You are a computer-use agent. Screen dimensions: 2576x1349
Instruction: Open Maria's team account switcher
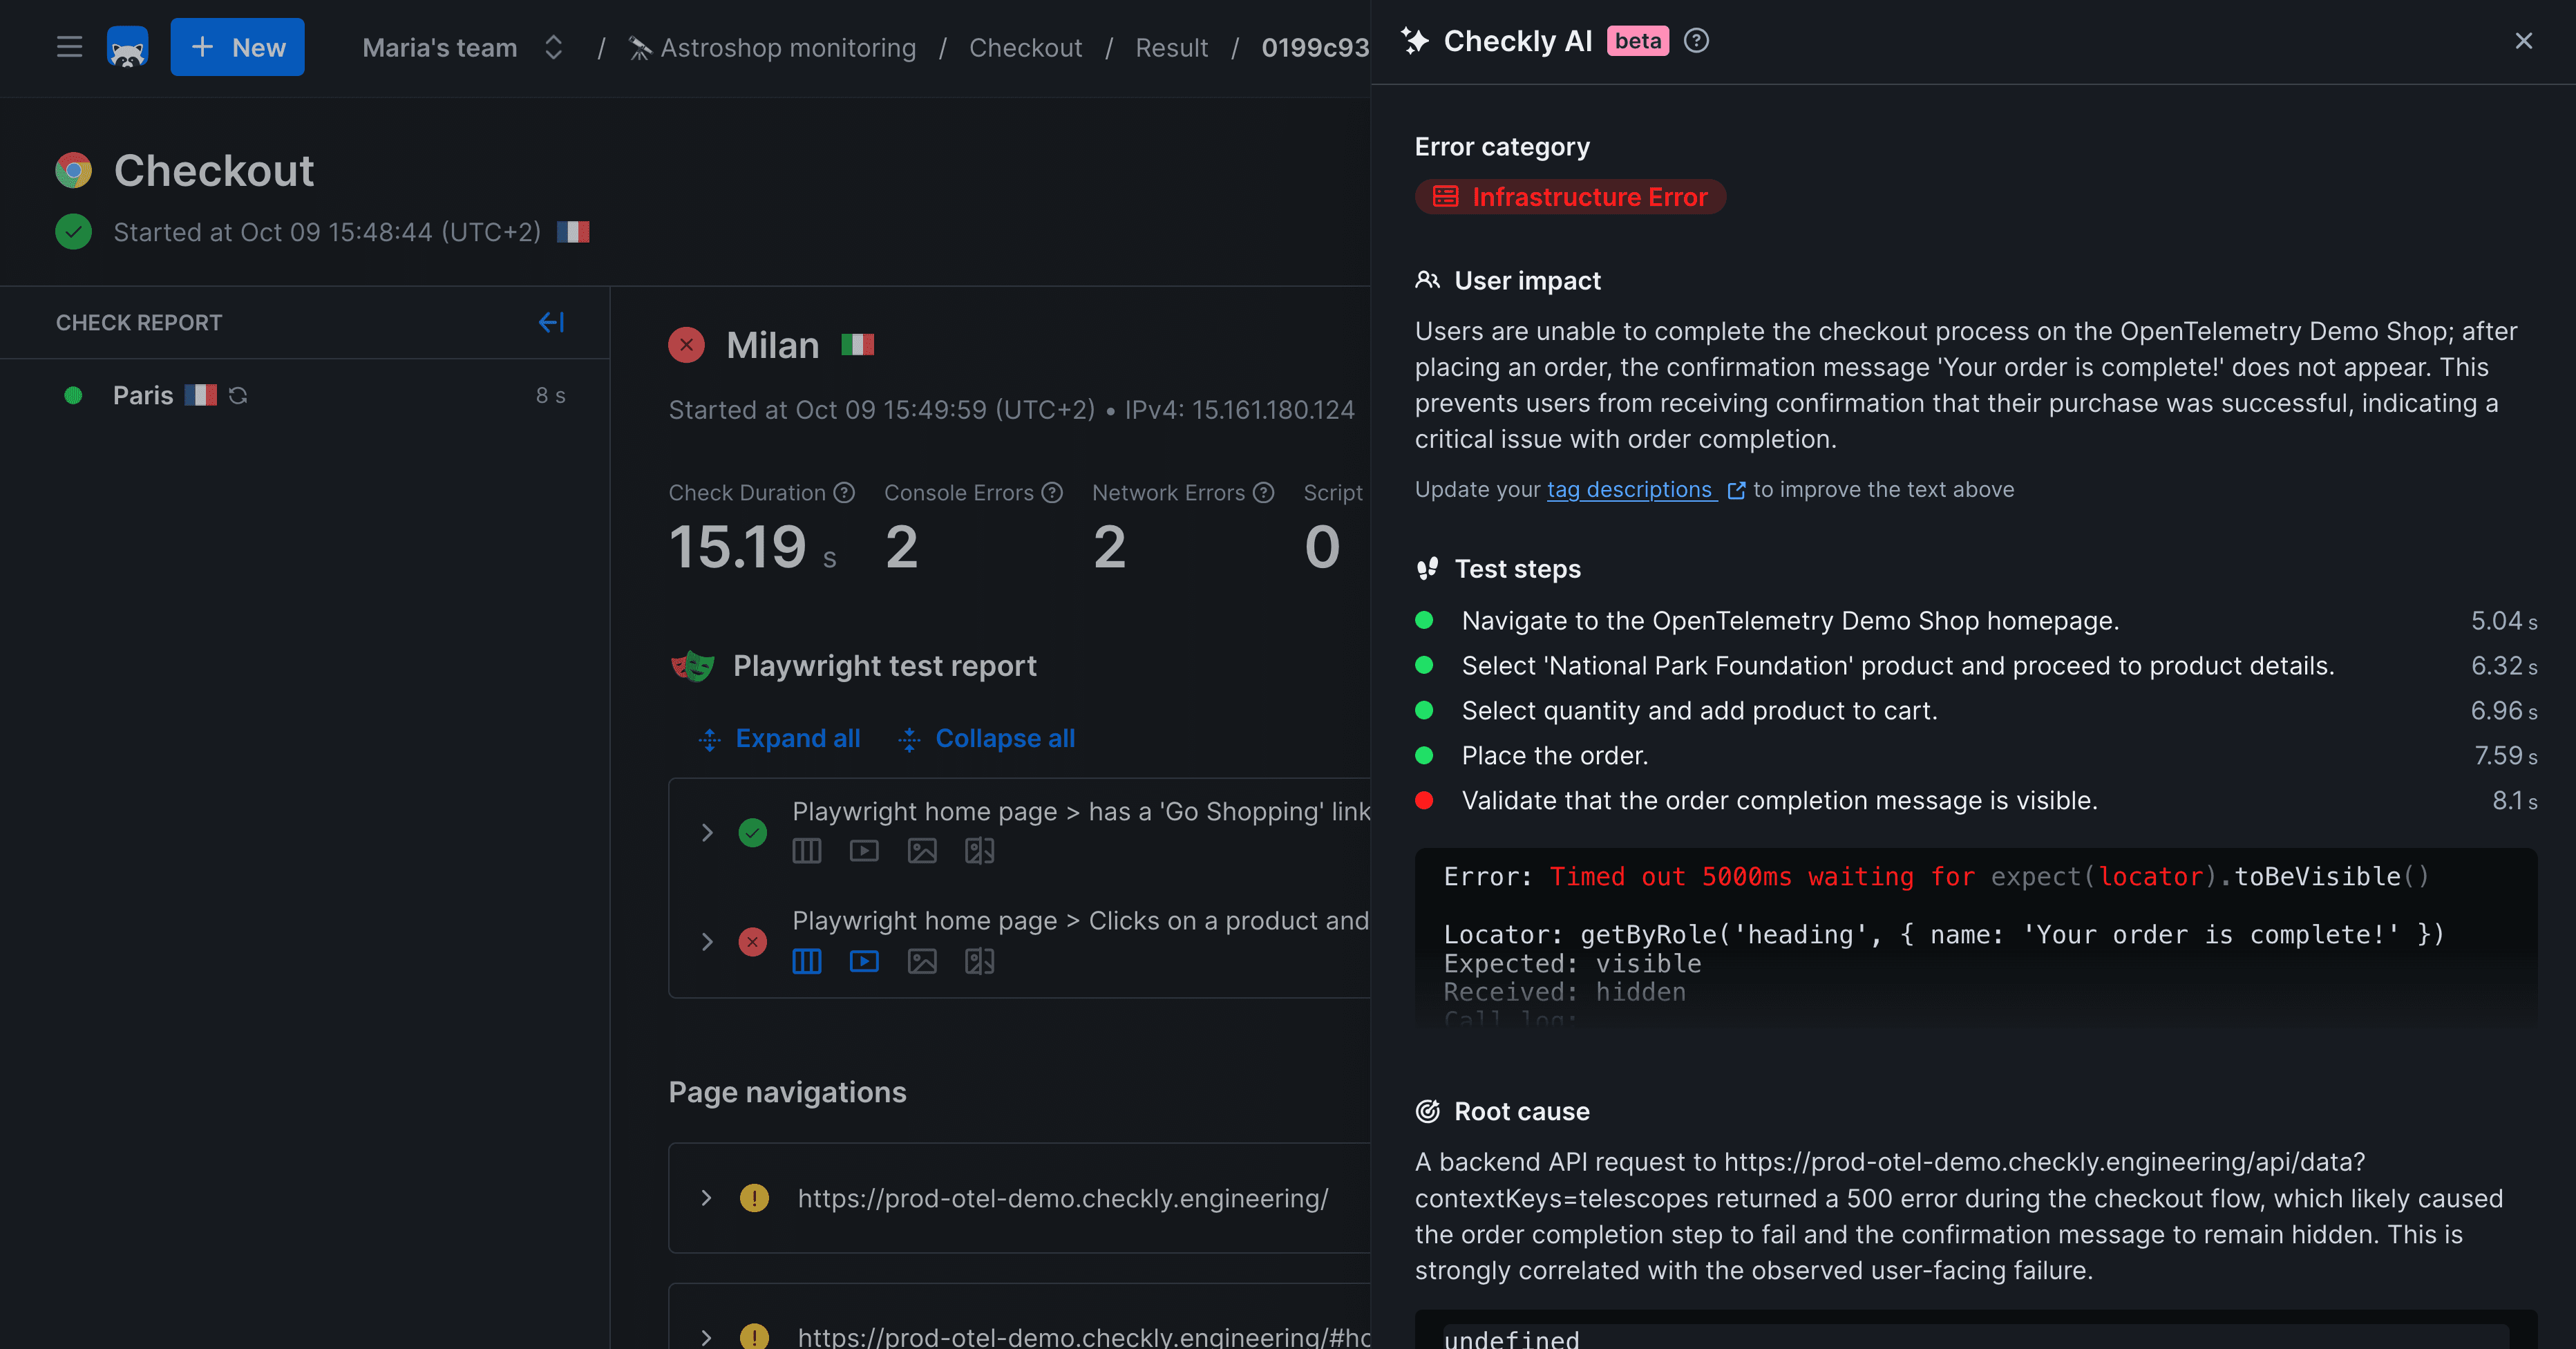[x=553, y=47]
